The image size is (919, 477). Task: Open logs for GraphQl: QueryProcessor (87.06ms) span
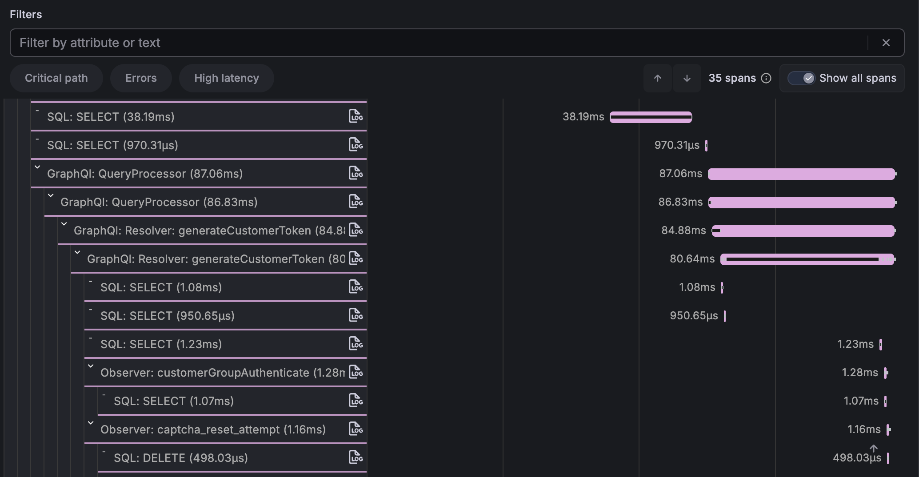click(x=356, y=173)
